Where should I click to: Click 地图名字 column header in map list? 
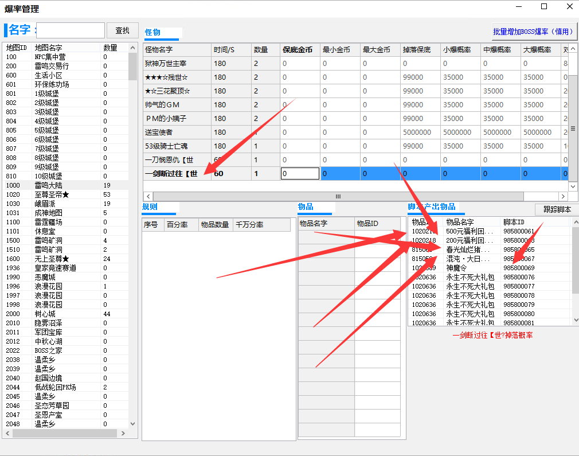[x=49, y=48]
